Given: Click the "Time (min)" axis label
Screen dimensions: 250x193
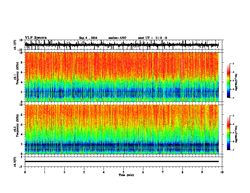Looking at the screenshot, I should 126,175.
